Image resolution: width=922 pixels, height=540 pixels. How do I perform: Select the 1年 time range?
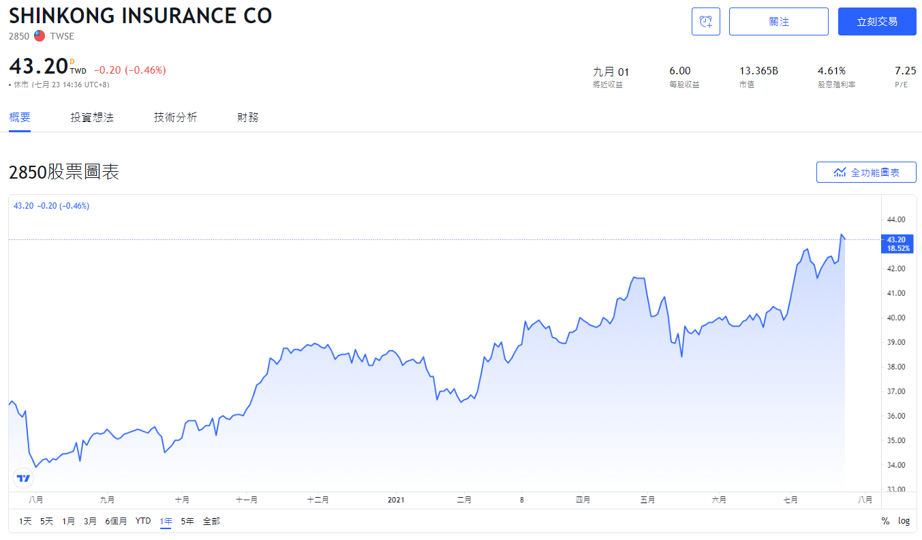coord(166,521)
